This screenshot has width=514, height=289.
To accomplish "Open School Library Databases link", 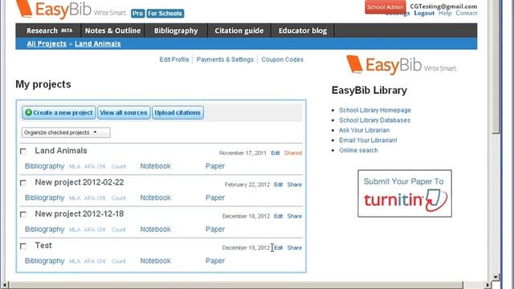I will click(375, 120).
